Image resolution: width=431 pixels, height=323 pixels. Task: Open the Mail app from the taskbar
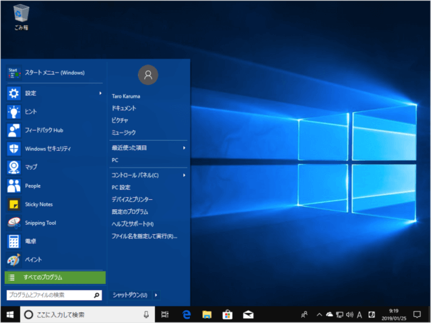(248, 314)
